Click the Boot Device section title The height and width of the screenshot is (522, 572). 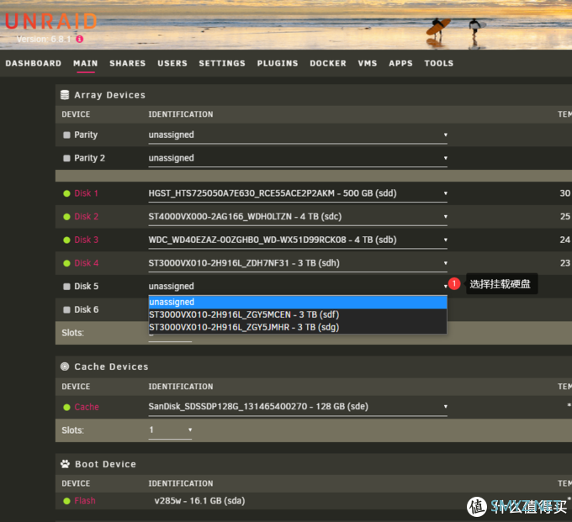[105, 464]
